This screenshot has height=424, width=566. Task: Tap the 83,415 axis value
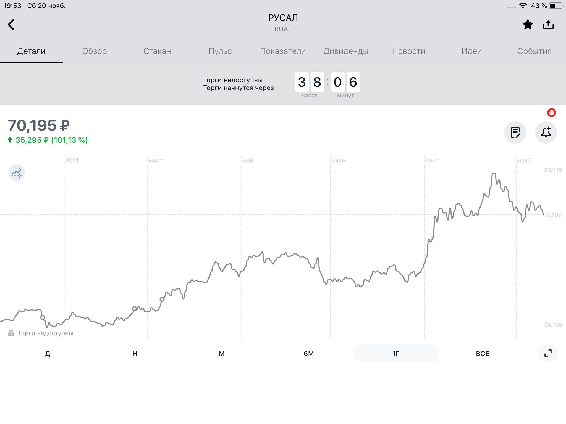click(x=553, y=170)
